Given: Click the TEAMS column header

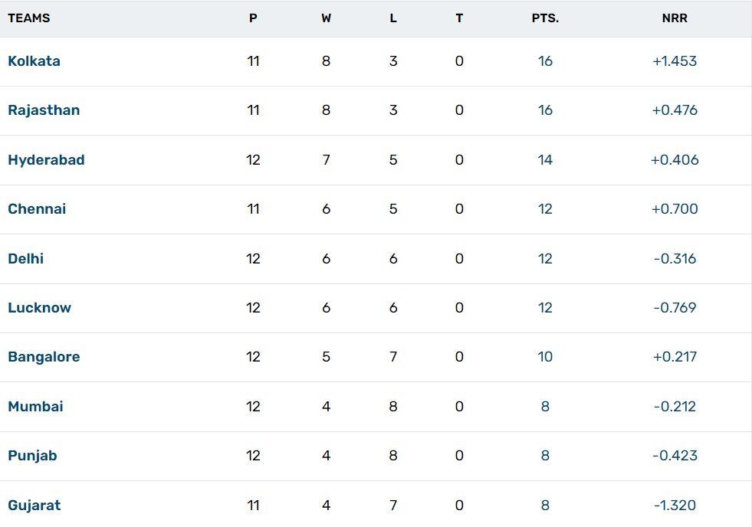Looking at the screenshot, I should coord(29,18).
